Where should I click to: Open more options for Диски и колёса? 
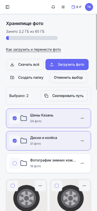(x=82, y=141)
